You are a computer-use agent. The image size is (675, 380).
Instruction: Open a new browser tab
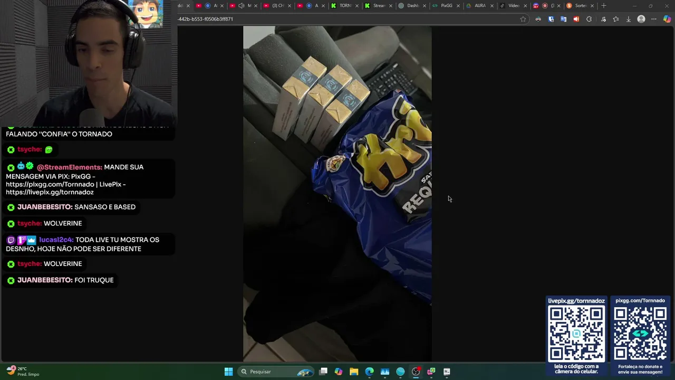[604, 6]
